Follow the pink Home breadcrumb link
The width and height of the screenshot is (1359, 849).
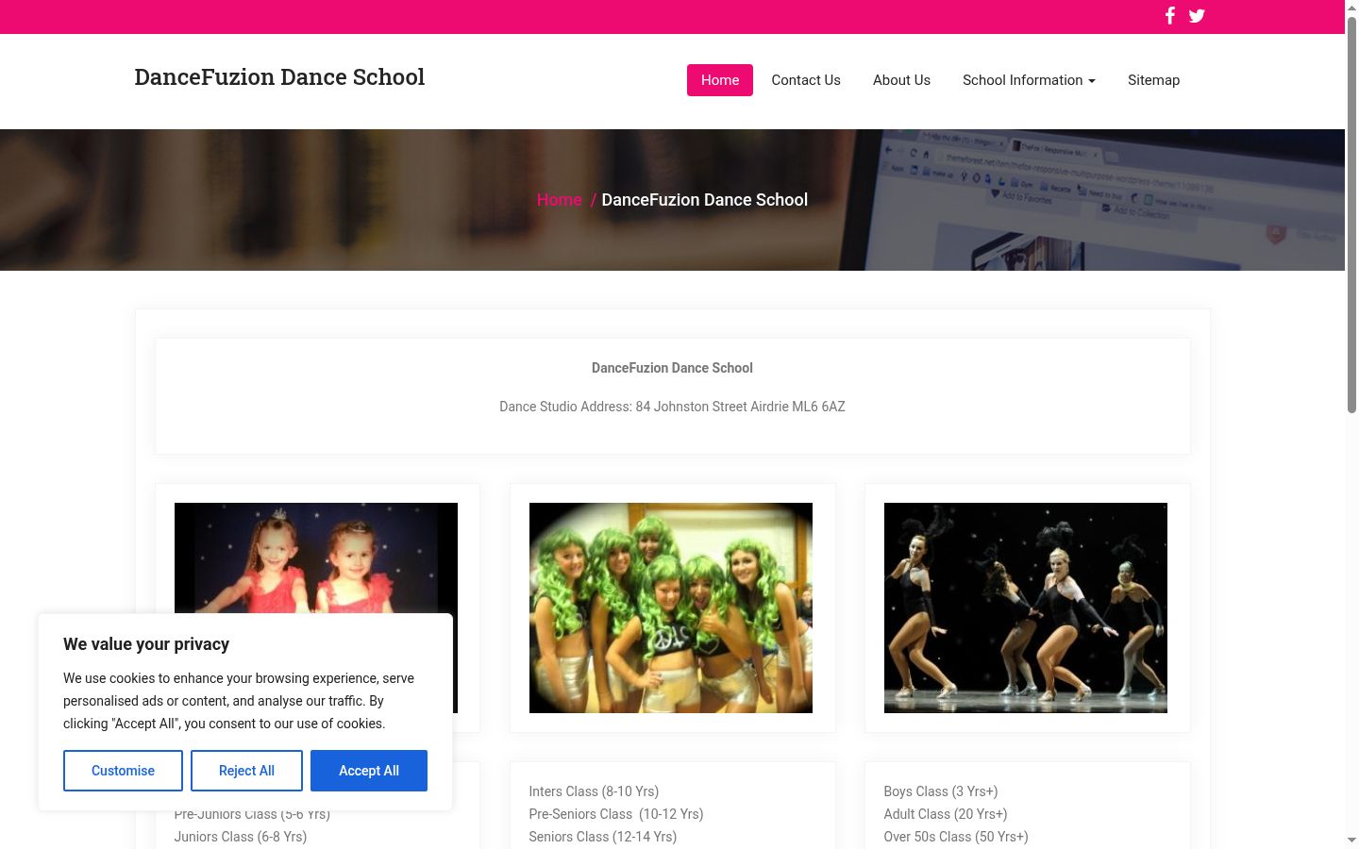point(560,200)
